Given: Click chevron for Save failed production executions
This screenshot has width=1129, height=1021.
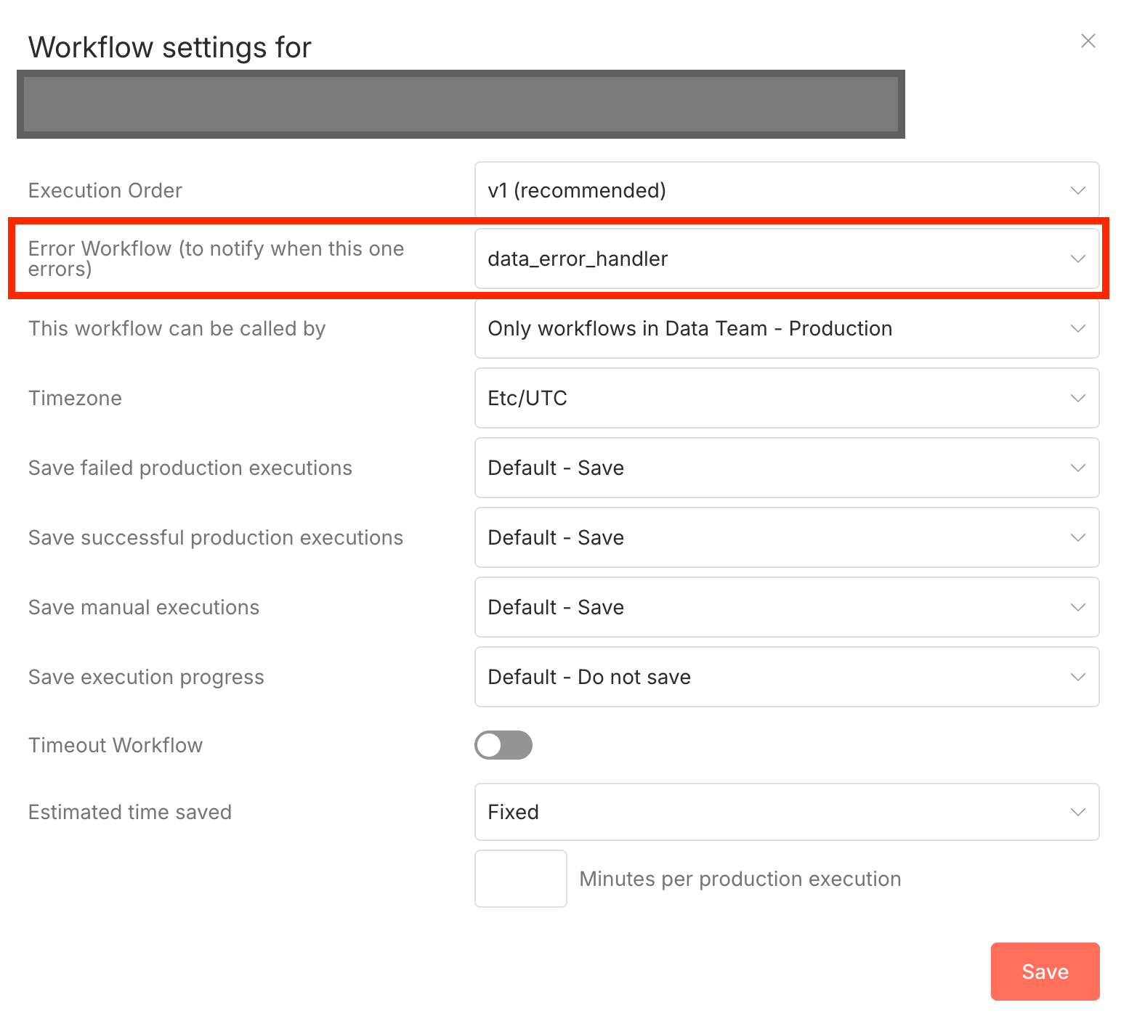Looking at the screenshot, I should pos(1078,468).
